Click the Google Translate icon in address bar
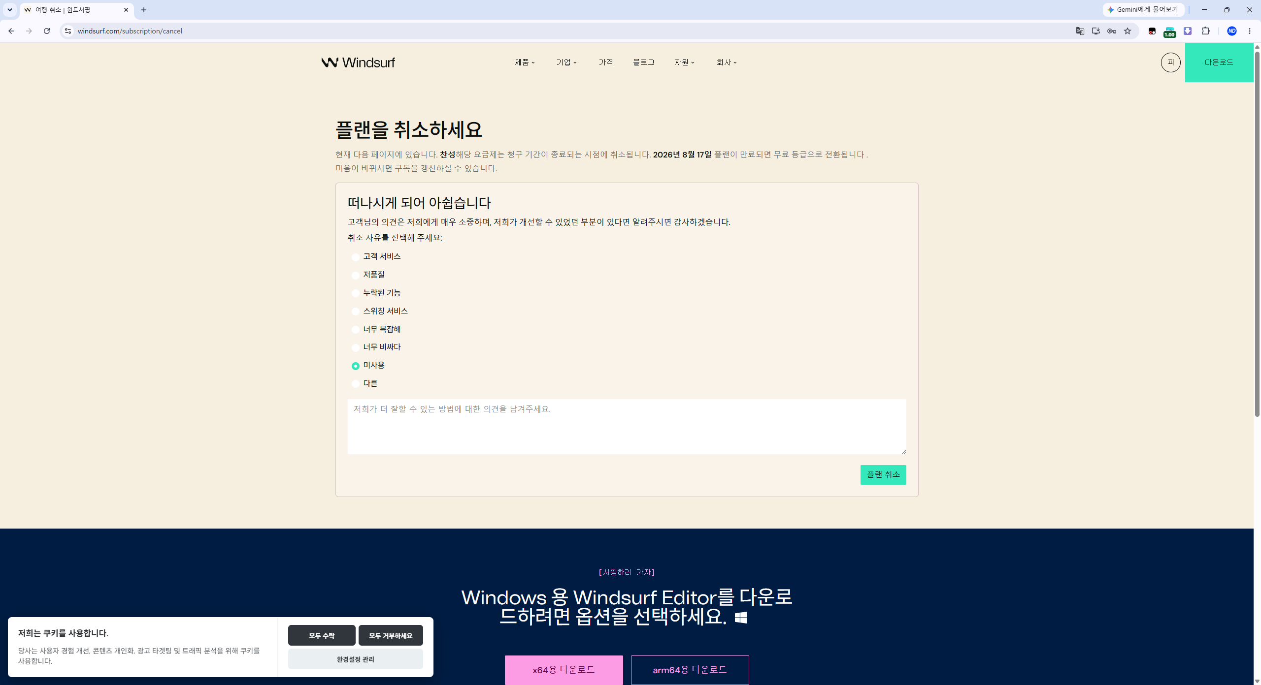 [x=1080, y=31]
